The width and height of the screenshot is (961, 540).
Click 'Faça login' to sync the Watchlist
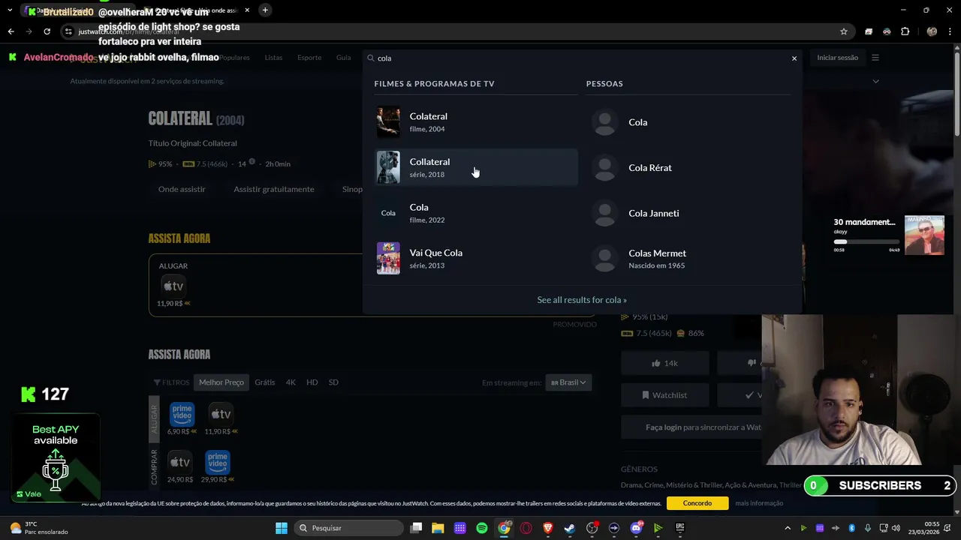click(664, 427)
